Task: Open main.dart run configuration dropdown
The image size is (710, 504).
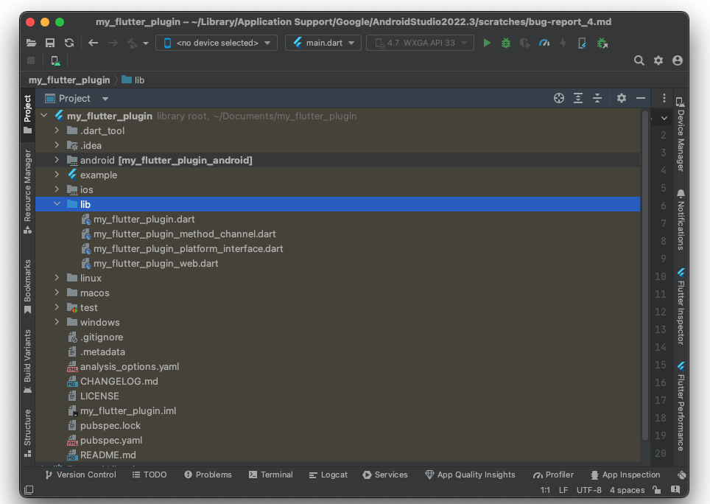Action: coord(323,43)
